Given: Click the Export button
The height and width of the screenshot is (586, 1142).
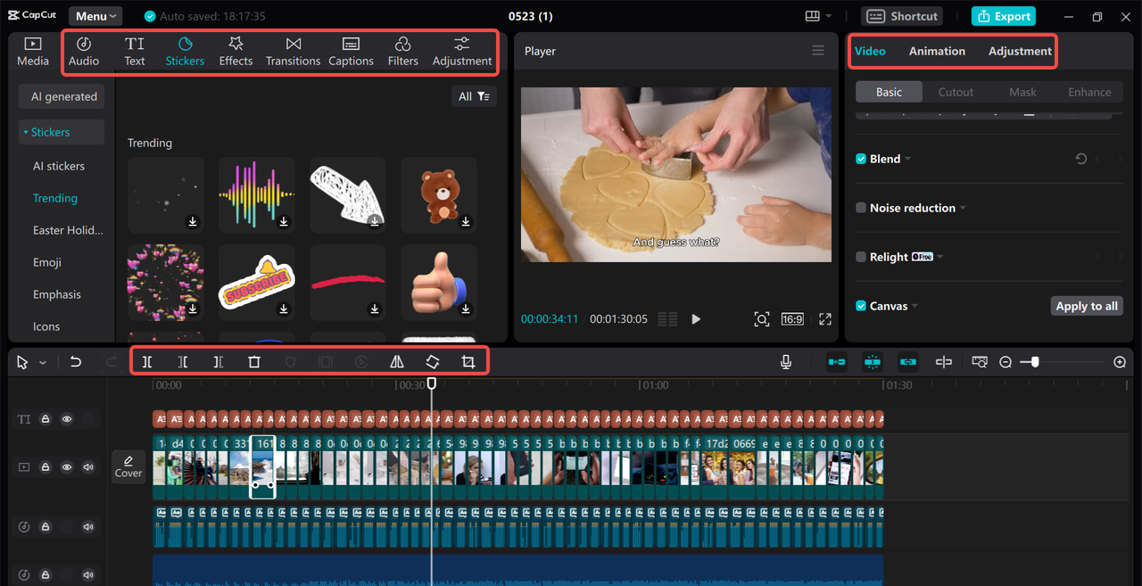Looking at the screenshot, I should point(1004,16).
